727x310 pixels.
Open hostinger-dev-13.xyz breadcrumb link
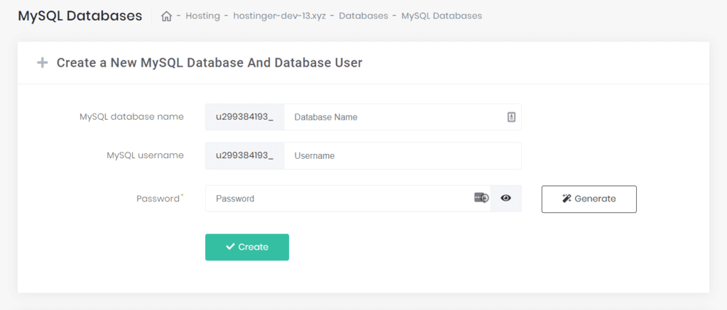pyautogui.click(x=279, y=16)
